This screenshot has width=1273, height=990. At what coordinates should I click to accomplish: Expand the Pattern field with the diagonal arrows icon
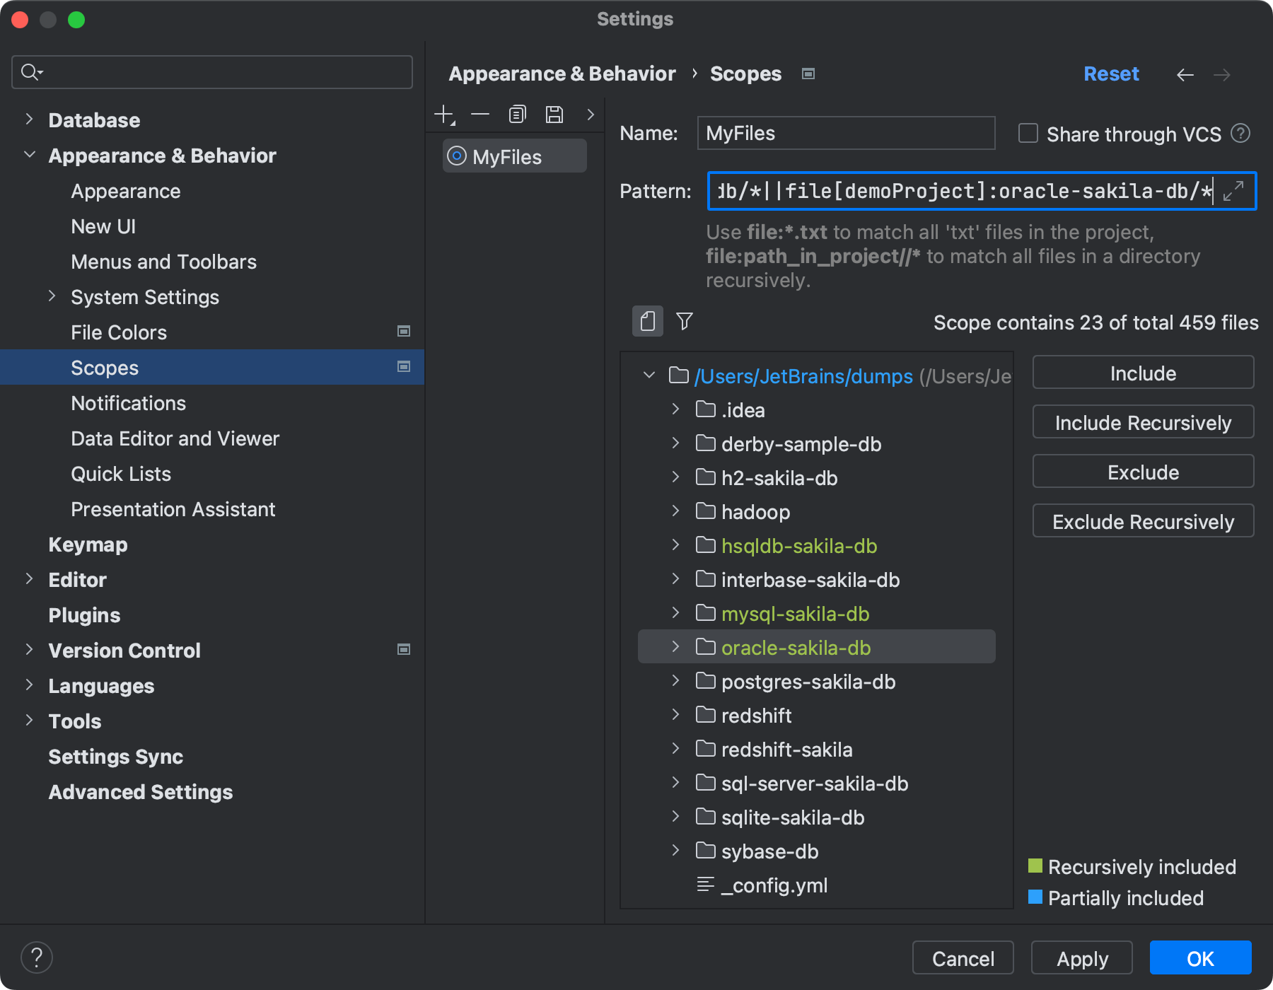click(x=1235, y=191)
